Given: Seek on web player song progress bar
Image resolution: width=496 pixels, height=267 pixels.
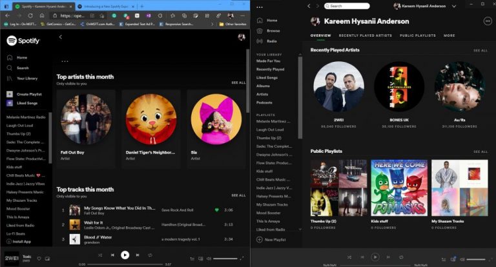Looking at the screenshot, I should tap(125, 264).
